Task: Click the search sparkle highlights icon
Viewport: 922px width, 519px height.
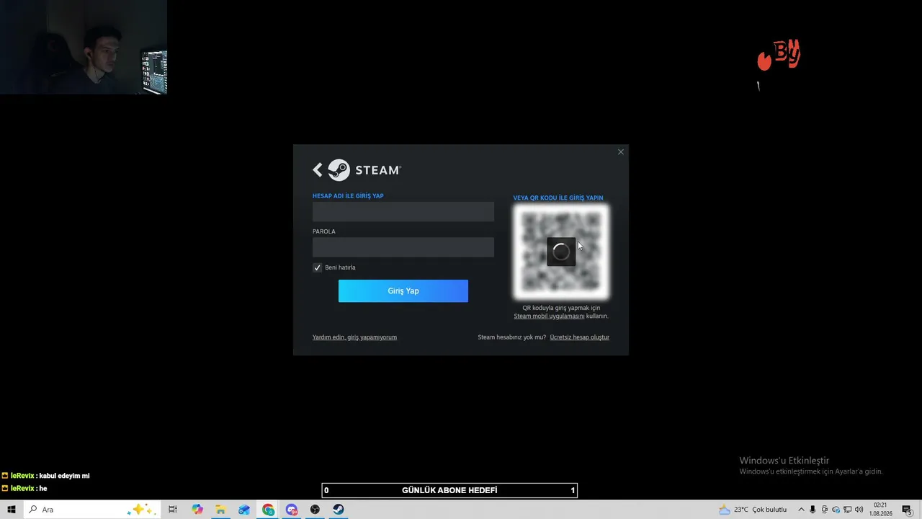Action: 140,510
